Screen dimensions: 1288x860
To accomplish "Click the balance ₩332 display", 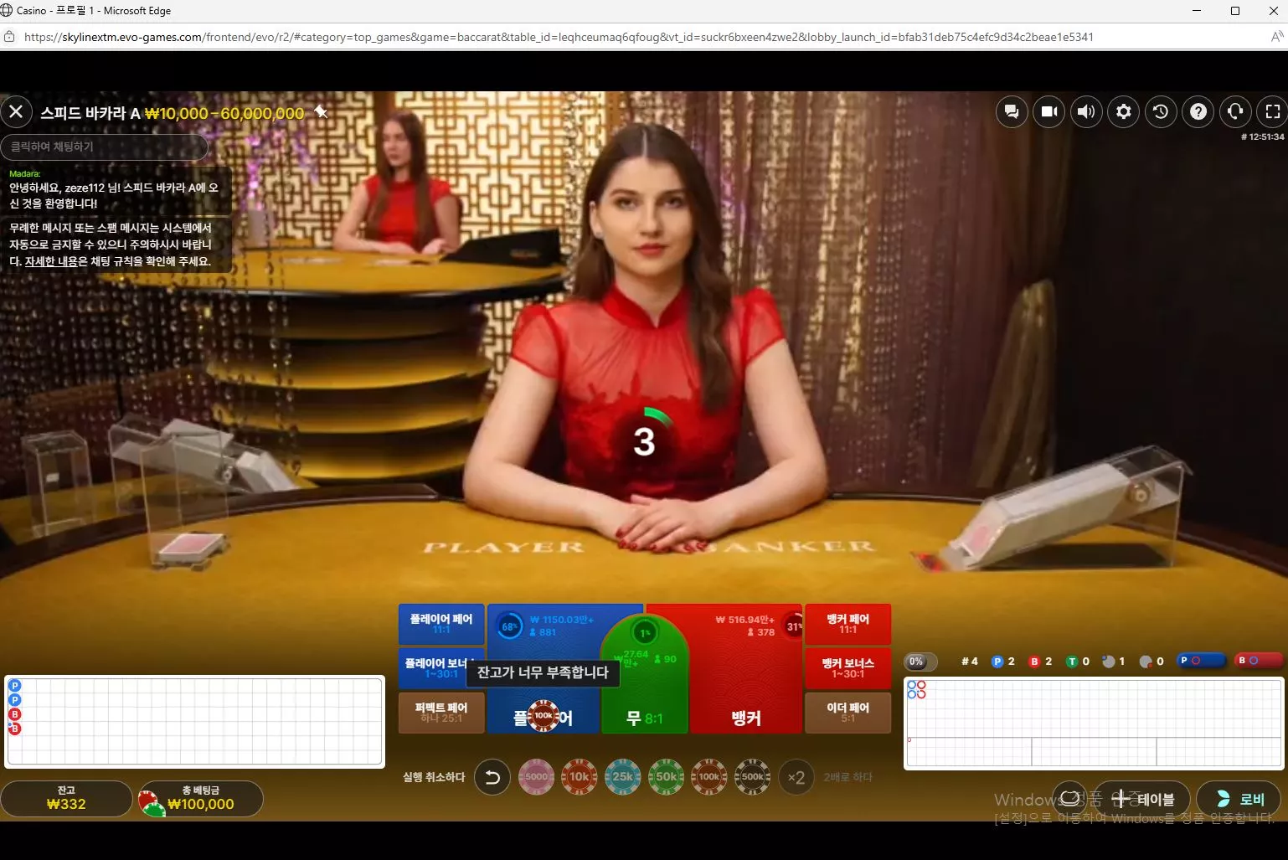I will point(66,798).
